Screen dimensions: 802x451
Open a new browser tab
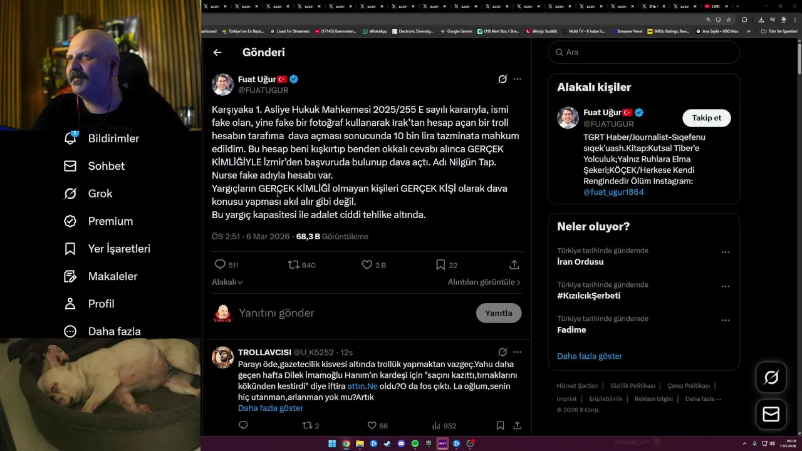point(737,6)
